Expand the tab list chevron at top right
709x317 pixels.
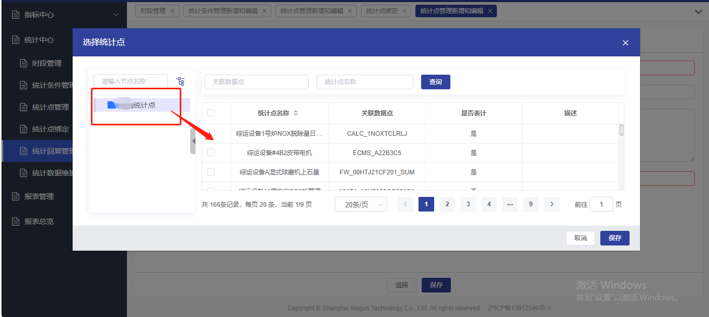click(699, 11)
